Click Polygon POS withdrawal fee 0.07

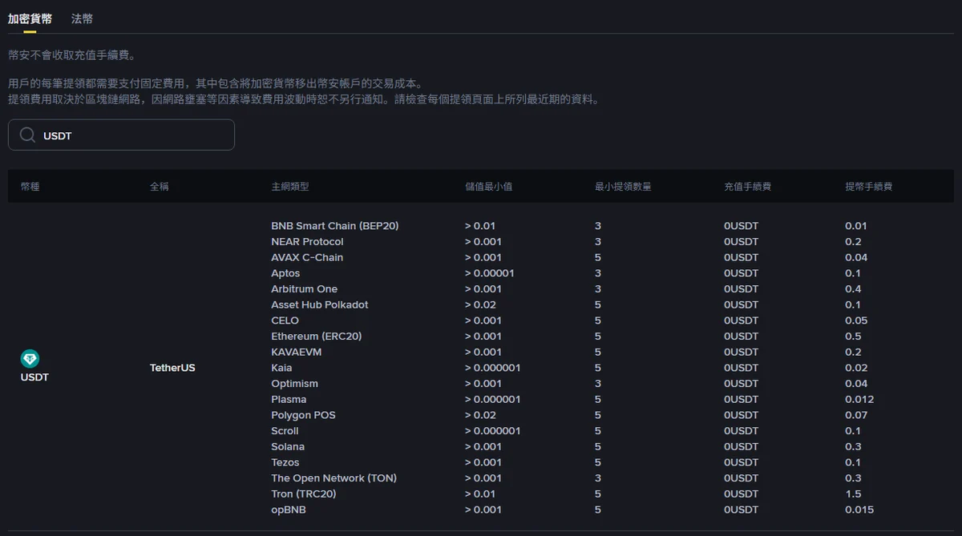(x=856, y=415)
